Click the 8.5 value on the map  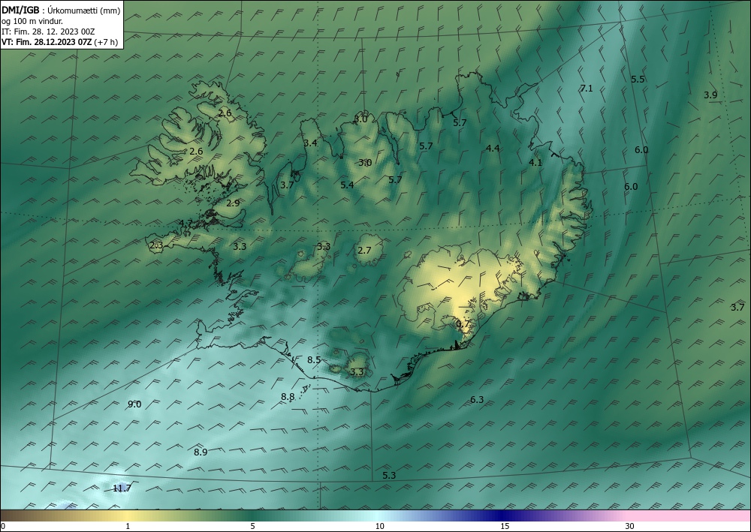(x=314, y=359)
